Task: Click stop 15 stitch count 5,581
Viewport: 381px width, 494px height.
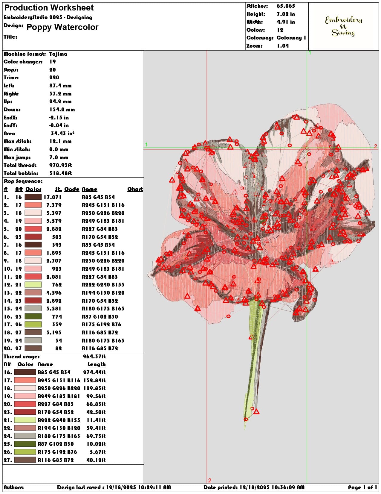Action: tap(54, 309)
